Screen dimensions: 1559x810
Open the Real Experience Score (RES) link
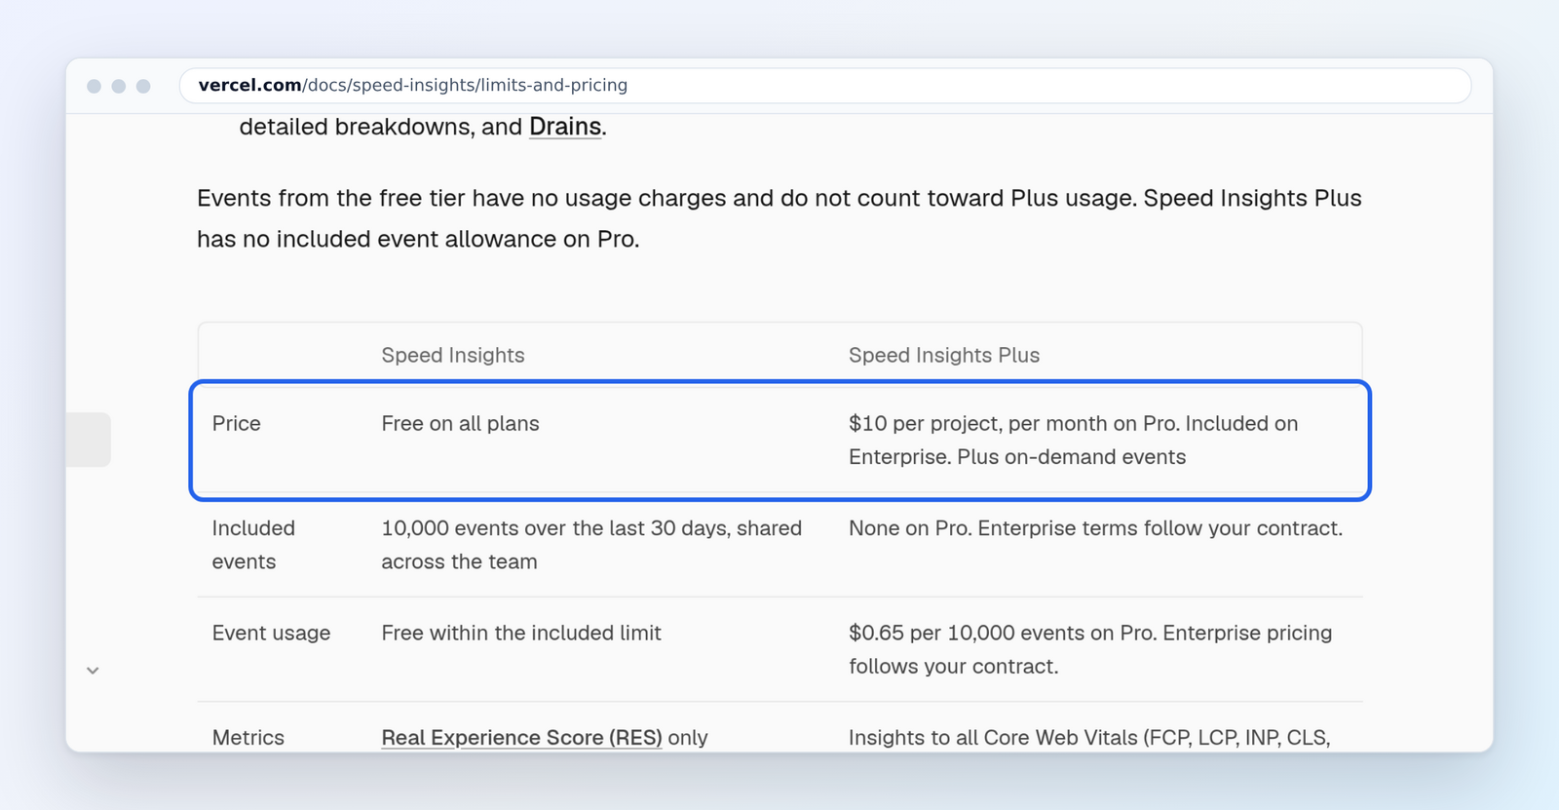point(521,738)
